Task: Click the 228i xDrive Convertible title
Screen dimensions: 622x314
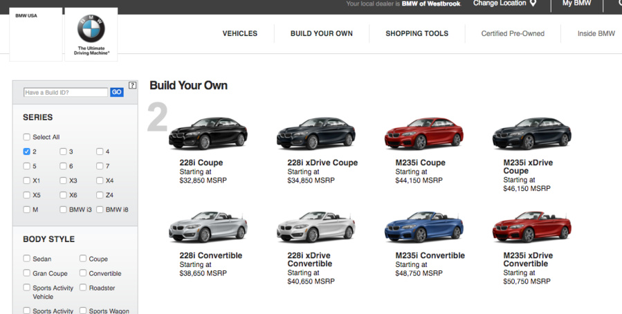Action: [310, 259]
